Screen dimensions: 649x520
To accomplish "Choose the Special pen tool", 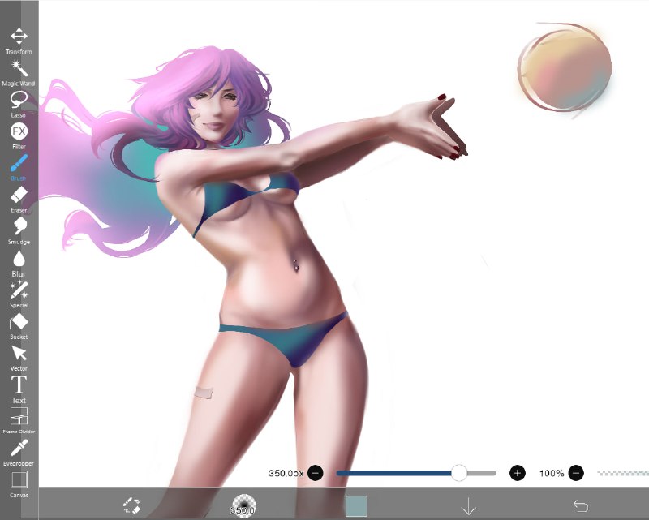I will click(x=19, y=294).
